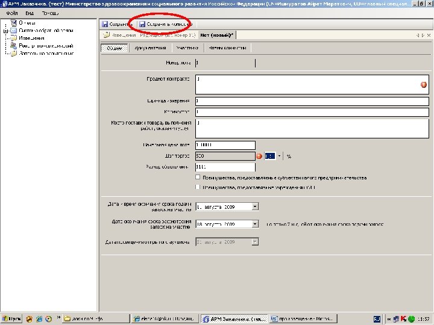Open the application submission deadline date dropdown
Image resolution: width=434 pixels, height=325 pixels.
coord(255,206)
